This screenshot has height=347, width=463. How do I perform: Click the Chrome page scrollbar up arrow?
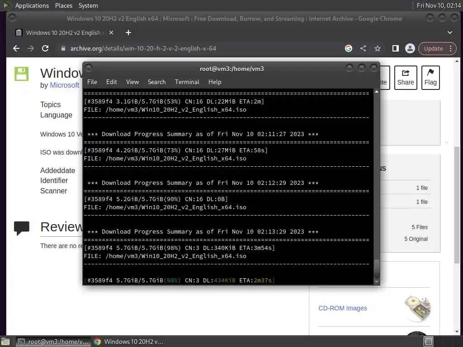(457, 61)
